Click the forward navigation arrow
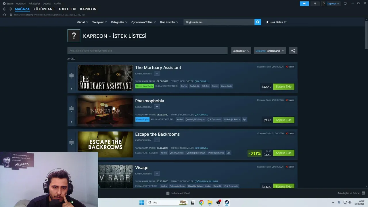This screenshot has height=207, width=368. click(x=10, y=9)
